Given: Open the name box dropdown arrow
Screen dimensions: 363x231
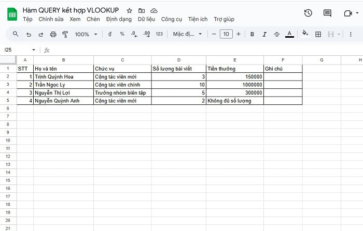Looking at the screenshot, I should (34, 50).
